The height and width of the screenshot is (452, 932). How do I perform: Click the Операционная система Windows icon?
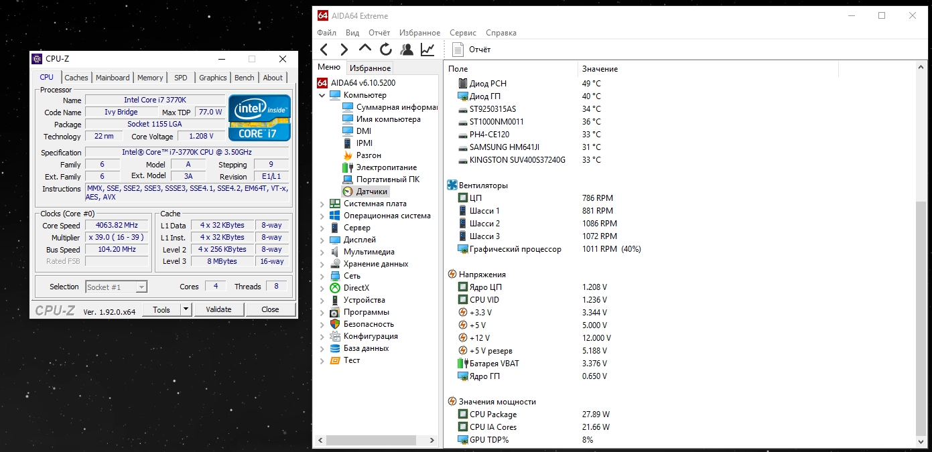click(335, 216)
